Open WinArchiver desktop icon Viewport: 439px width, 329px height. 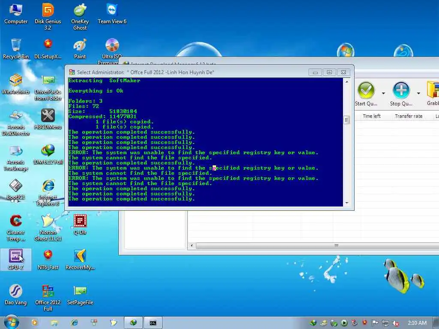click(x=16, y=84)
